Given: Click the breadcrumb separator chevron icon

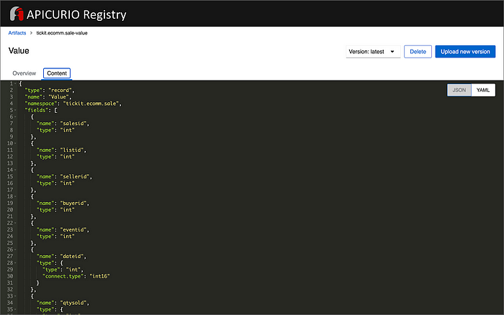Looking at the screenshot, I should tap(31, 33).
